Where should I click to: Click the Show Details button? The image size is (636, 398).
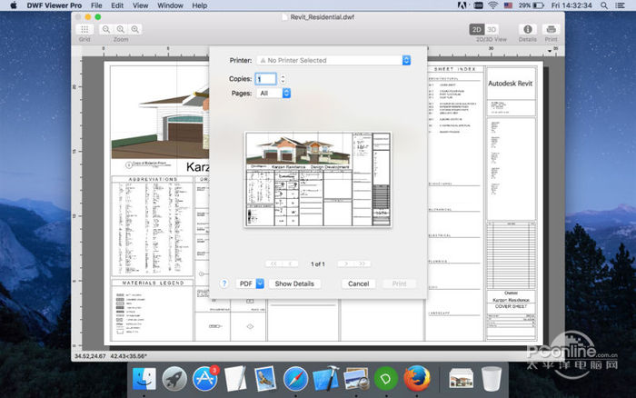click(x=294, y=284)
